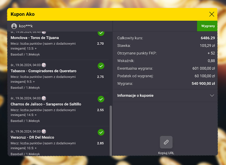
Task: Click the Podatek od wygranej label
Action: coord(135,76)
